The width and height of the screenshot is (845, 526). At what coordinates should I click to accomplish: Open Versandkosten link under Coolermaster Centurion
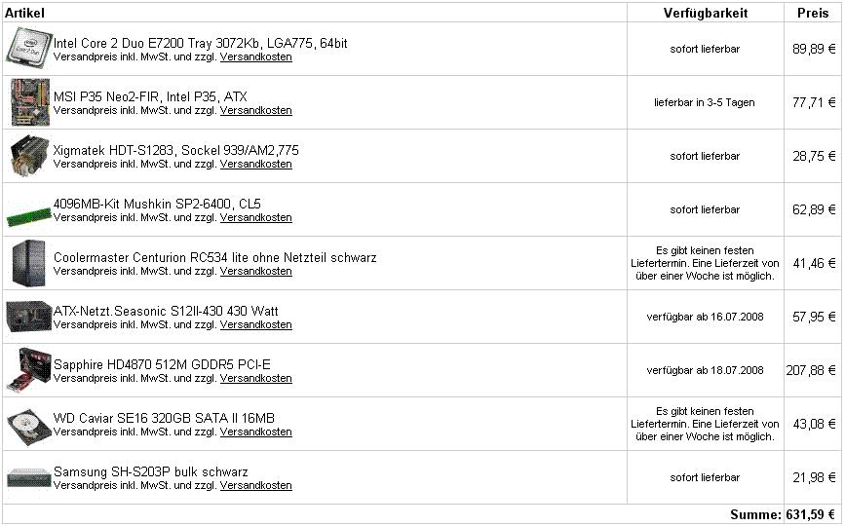tap(256, 272)
